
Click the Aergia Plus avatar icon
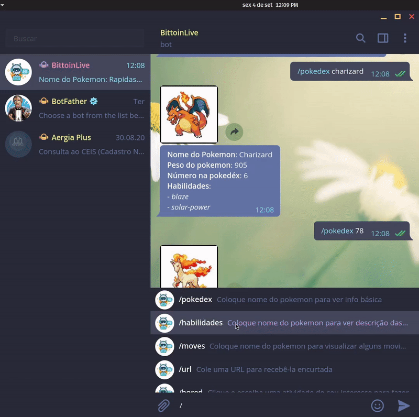tap(18, 144)
